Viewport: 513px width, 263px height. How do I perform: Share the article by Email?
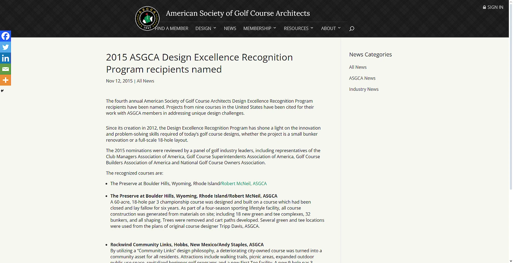point(5,69)
